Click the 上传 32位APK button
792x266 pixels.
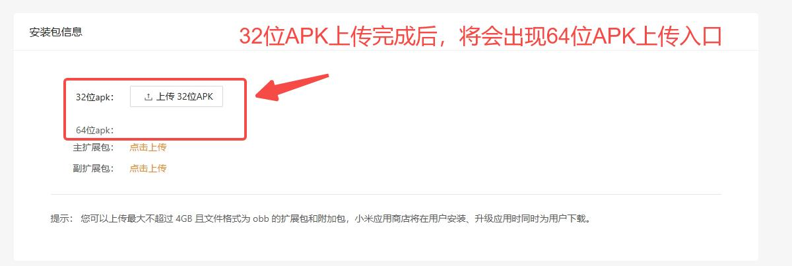176,96
